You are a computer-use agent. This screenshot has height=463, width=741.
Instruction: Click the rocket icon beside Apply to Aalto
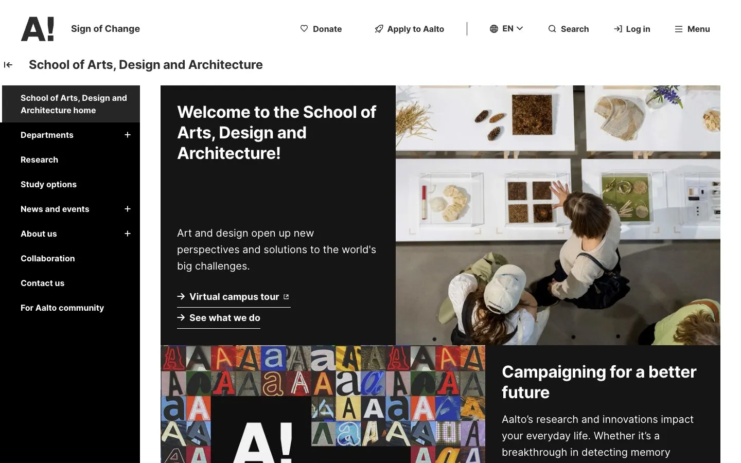[x=379, y=29]
